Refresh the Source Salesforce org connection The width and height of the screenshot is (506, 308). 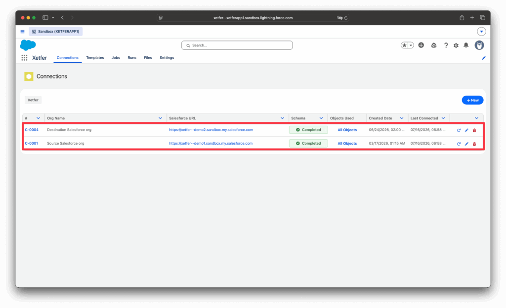(x=459, y=144)
